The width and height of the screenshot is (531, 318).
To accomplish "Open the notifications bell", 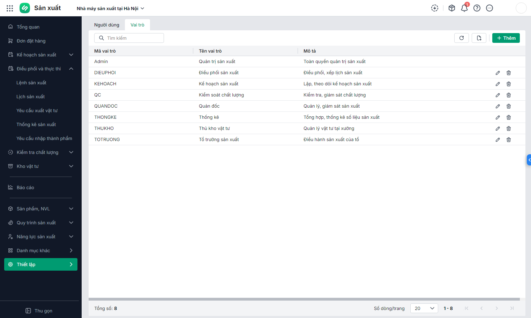I will (464, 8).
